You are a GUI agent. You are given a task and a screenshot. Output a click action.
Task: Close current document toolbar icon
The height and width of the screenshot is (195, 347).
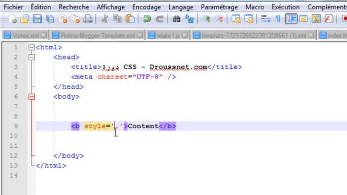(x=63, y=19)
